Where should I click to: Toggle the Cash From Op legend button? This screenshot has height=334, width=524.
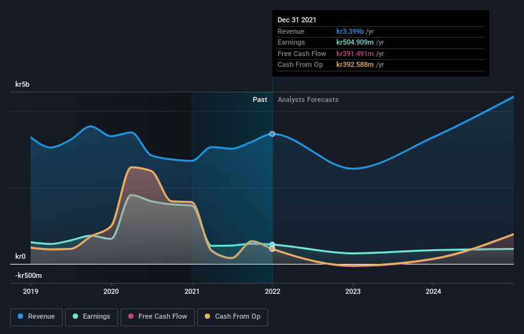232,317
